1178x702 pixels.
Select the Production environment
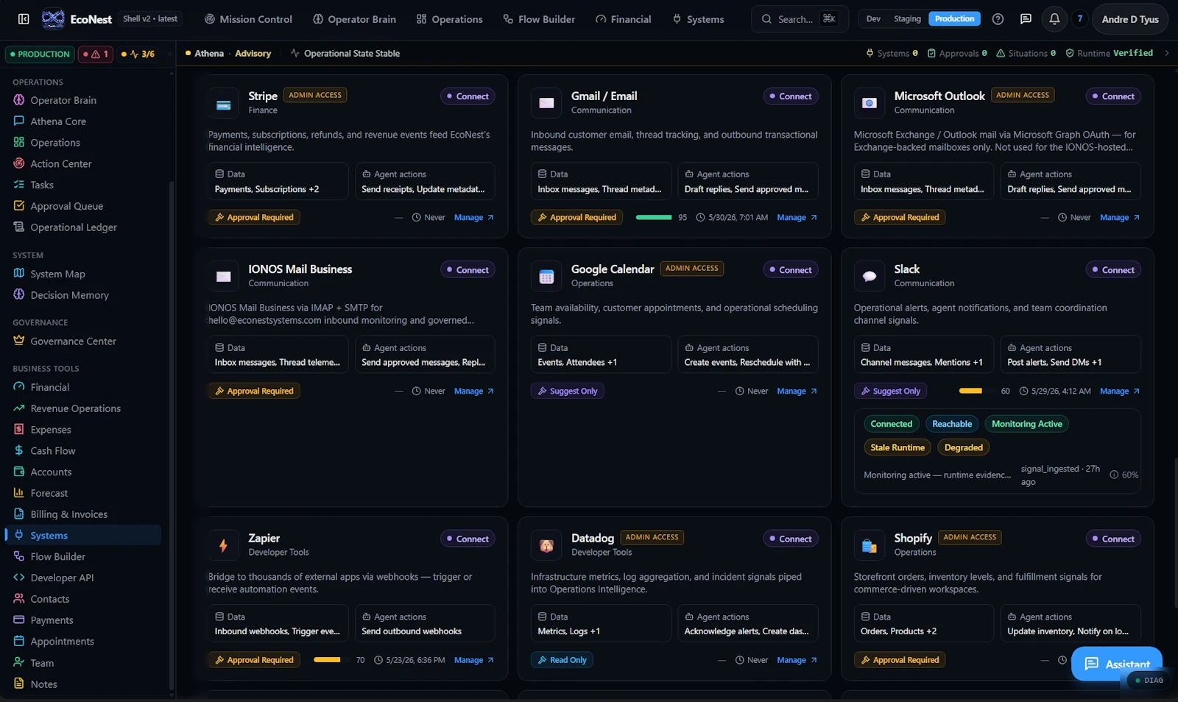pyautogui.click(x=954, y=19)
